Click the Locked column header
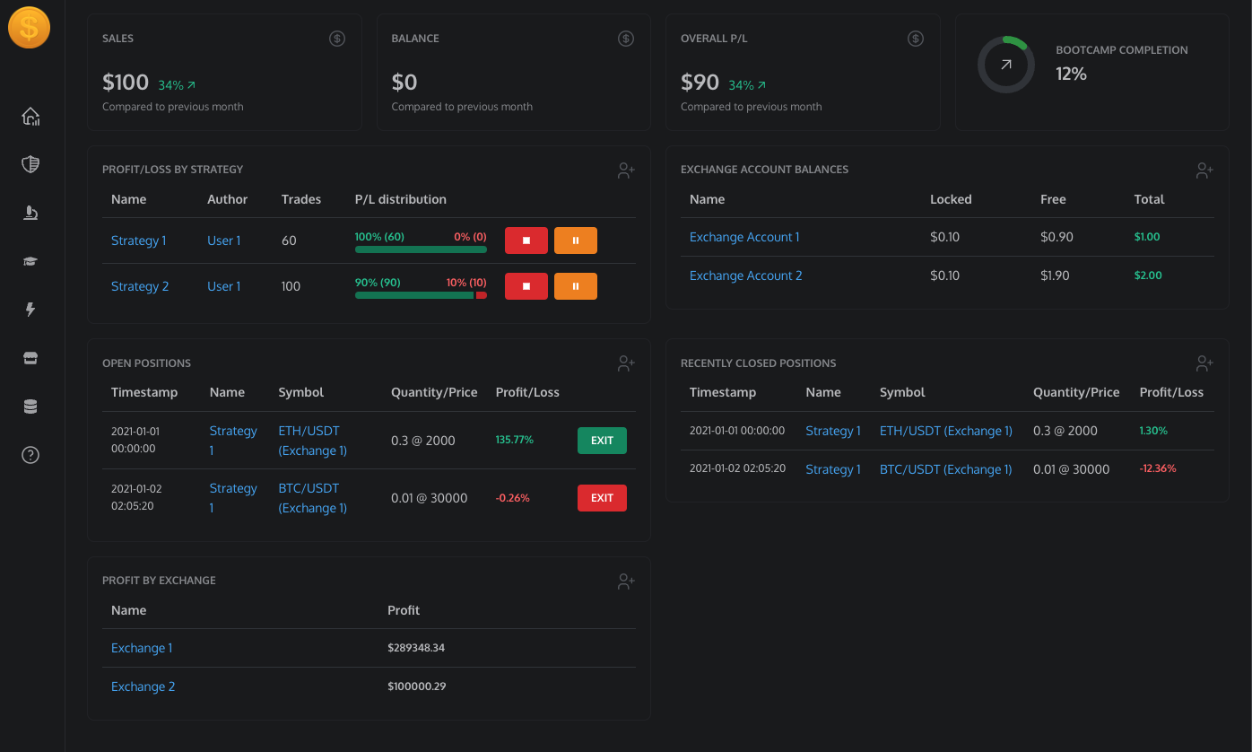1252x752 pixels. click(951, 199)
